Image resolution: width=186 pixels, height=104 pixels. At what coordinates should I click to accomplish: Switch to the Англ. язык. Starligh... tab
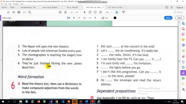50,8
